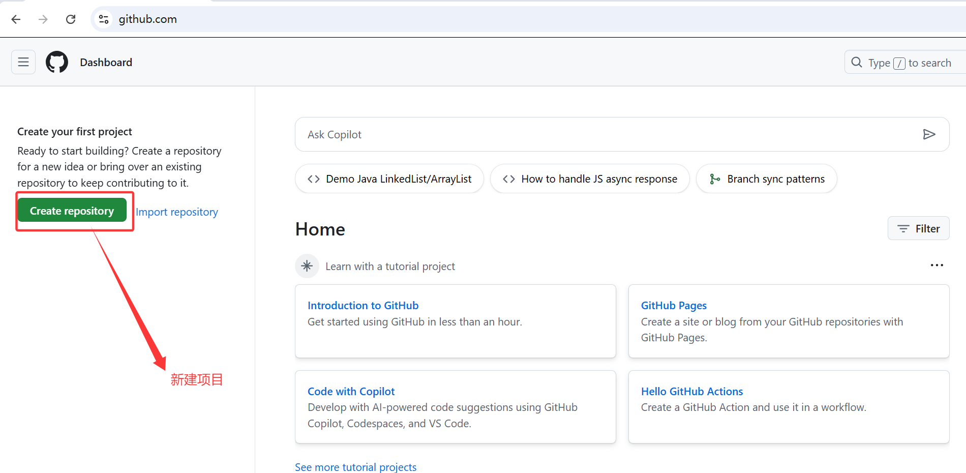This screenshot has height=473, width=966.
Task: Open the GitHub Pages tutorial link
Action: tap(674, 305)
